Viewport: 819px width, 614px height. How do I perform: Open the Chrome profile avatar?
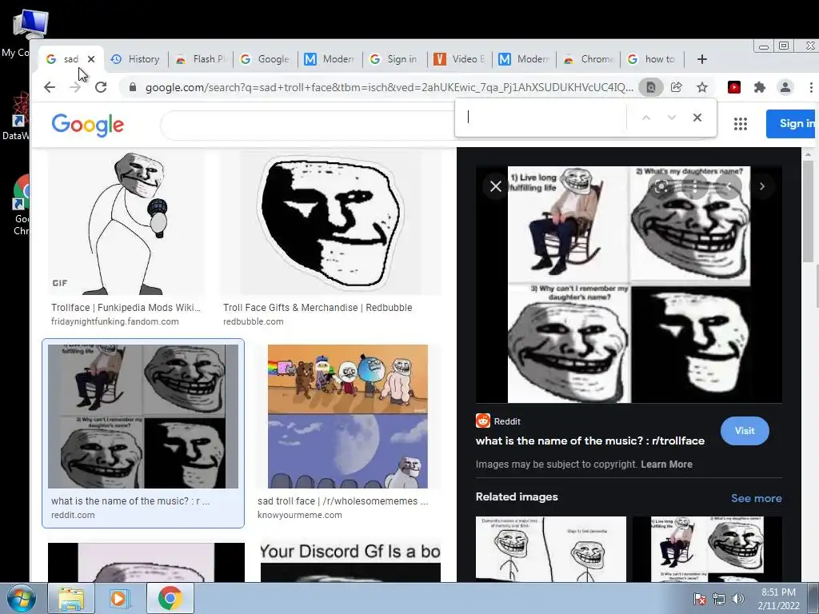tap(785, 87)
